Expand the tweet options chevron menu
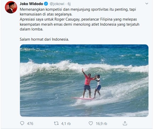The width and height of the screenshot is (155, 129). click(x=147, y=4)
